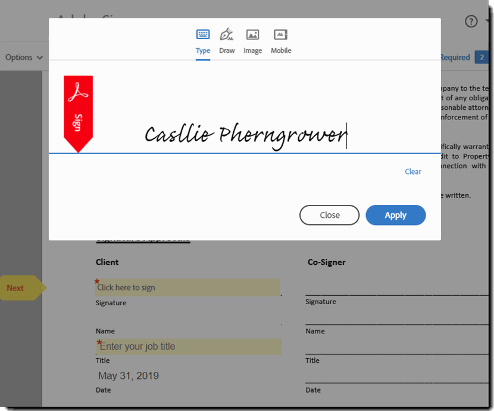Screen dimensions: 494x411
Task: Select the Draw pen icon
Action: [x=227, y=34]
